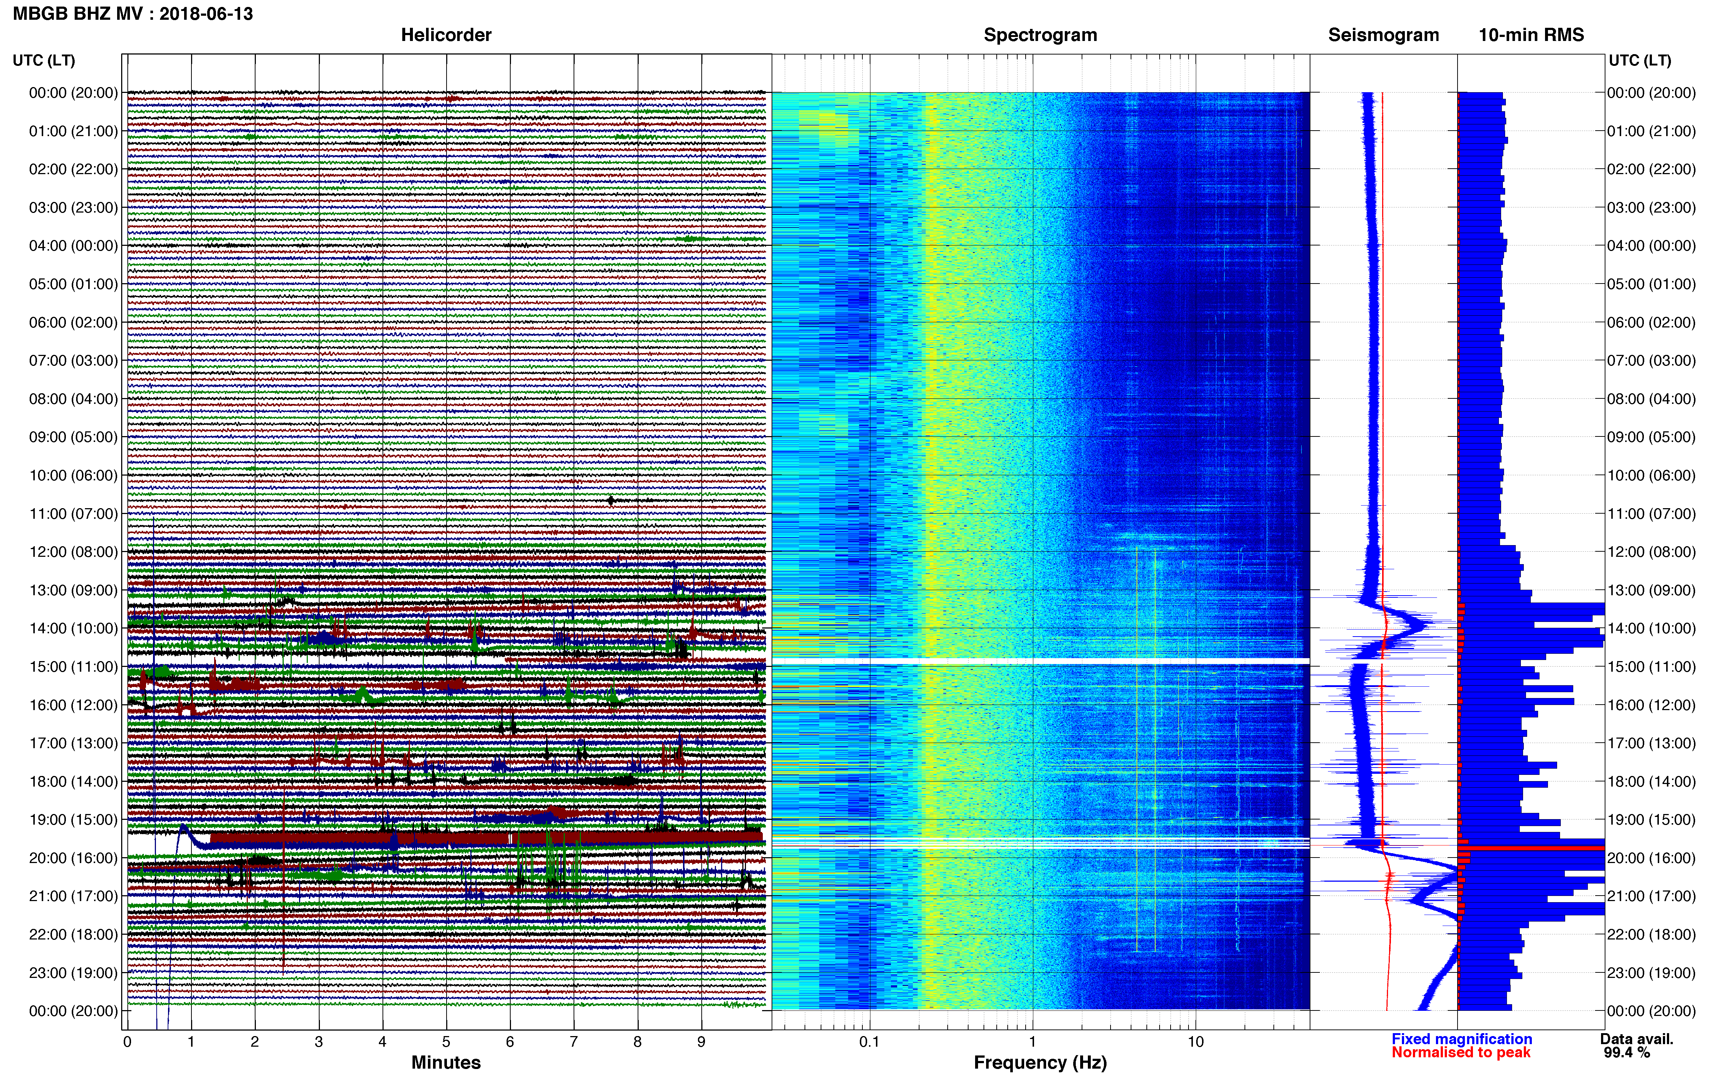Viewport: 1735px width, 1084px height.
Task: Click the red peak bar in the RMS panel
Action: point(1531,848)
